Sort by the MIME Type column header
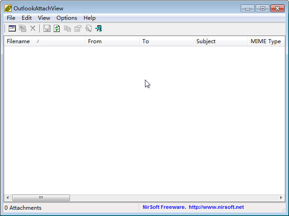This screenshot has height=216, width=289. (x=266, y=41)
